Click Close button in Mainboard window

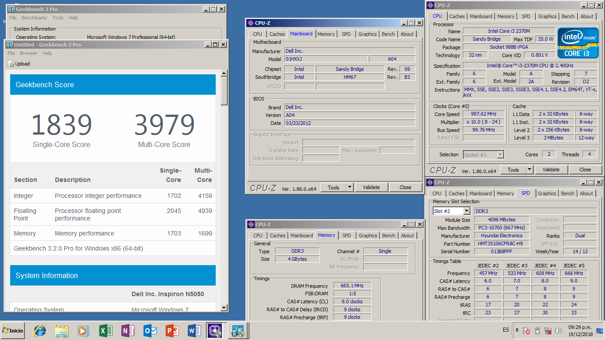(x=405, y=187)
